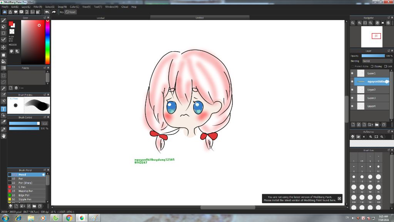The width and height of the screenshot is (394, 222).
Task: Open Google Chrome from the taskbar
Action: coord(69,218)
